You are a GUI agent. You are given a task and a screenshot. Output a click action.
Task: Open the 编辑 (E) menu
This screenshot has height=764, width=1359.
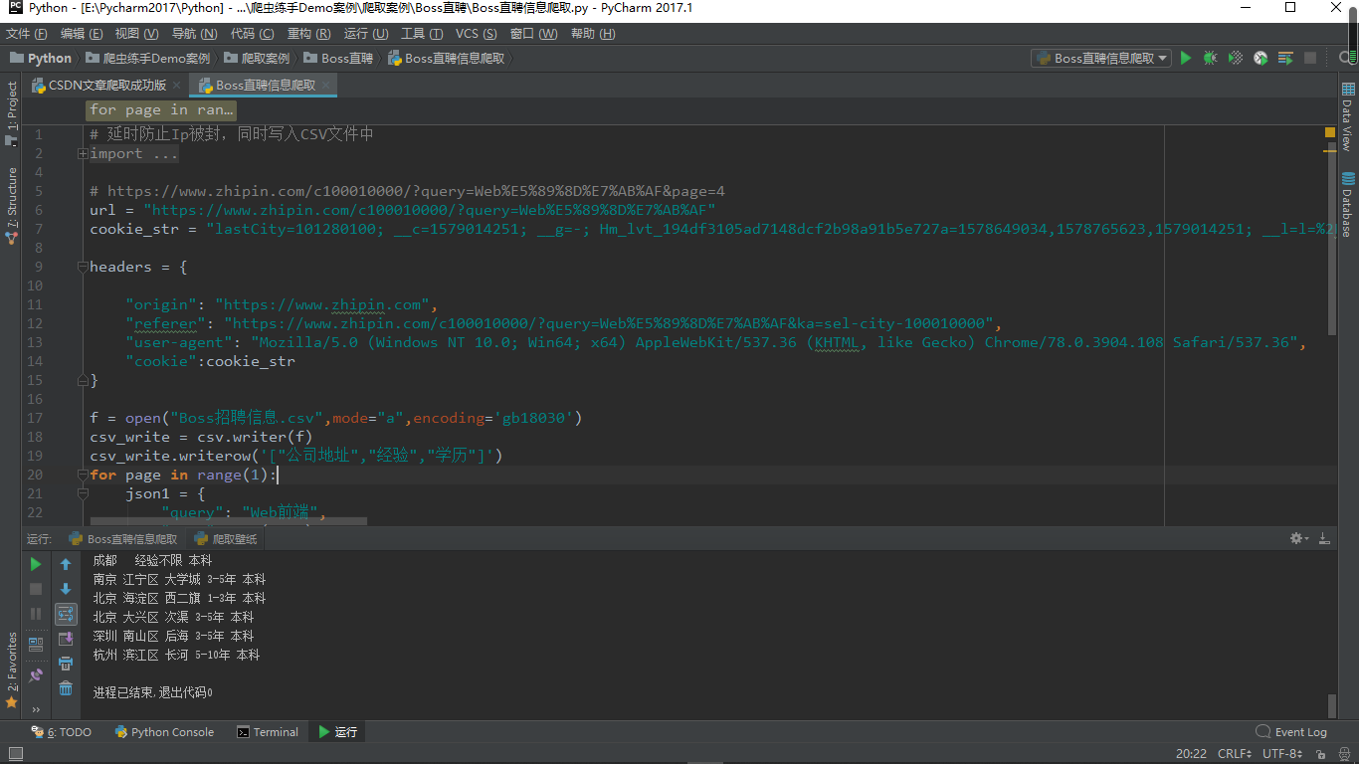point(81,34)
